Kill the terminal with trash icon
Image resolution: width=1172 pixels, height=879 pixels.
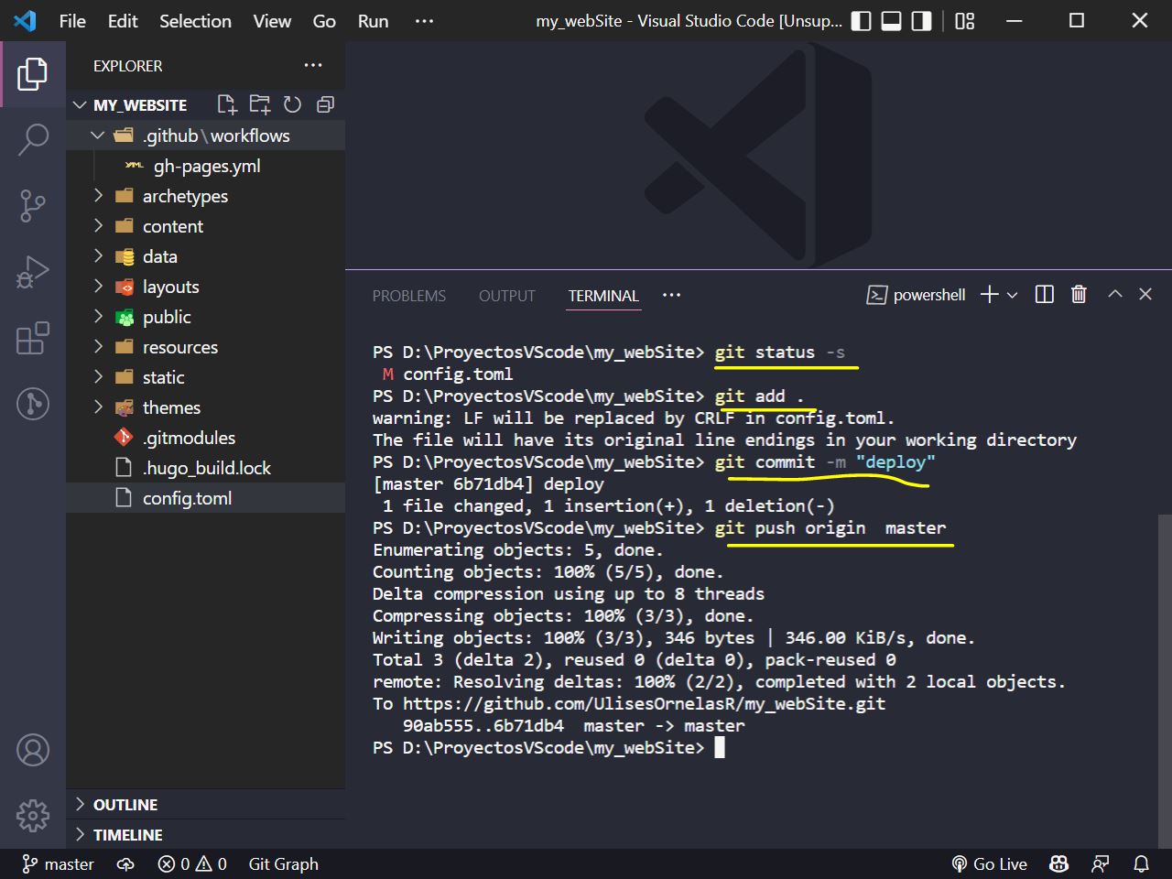[1079, 294]
